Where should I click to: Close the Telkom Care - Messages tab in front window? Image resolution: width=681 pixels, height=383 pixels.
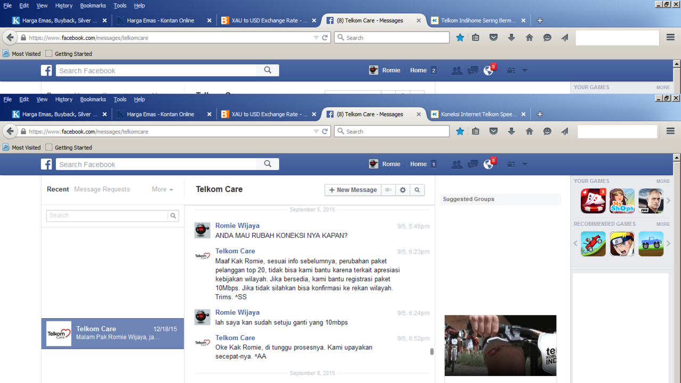419,114
